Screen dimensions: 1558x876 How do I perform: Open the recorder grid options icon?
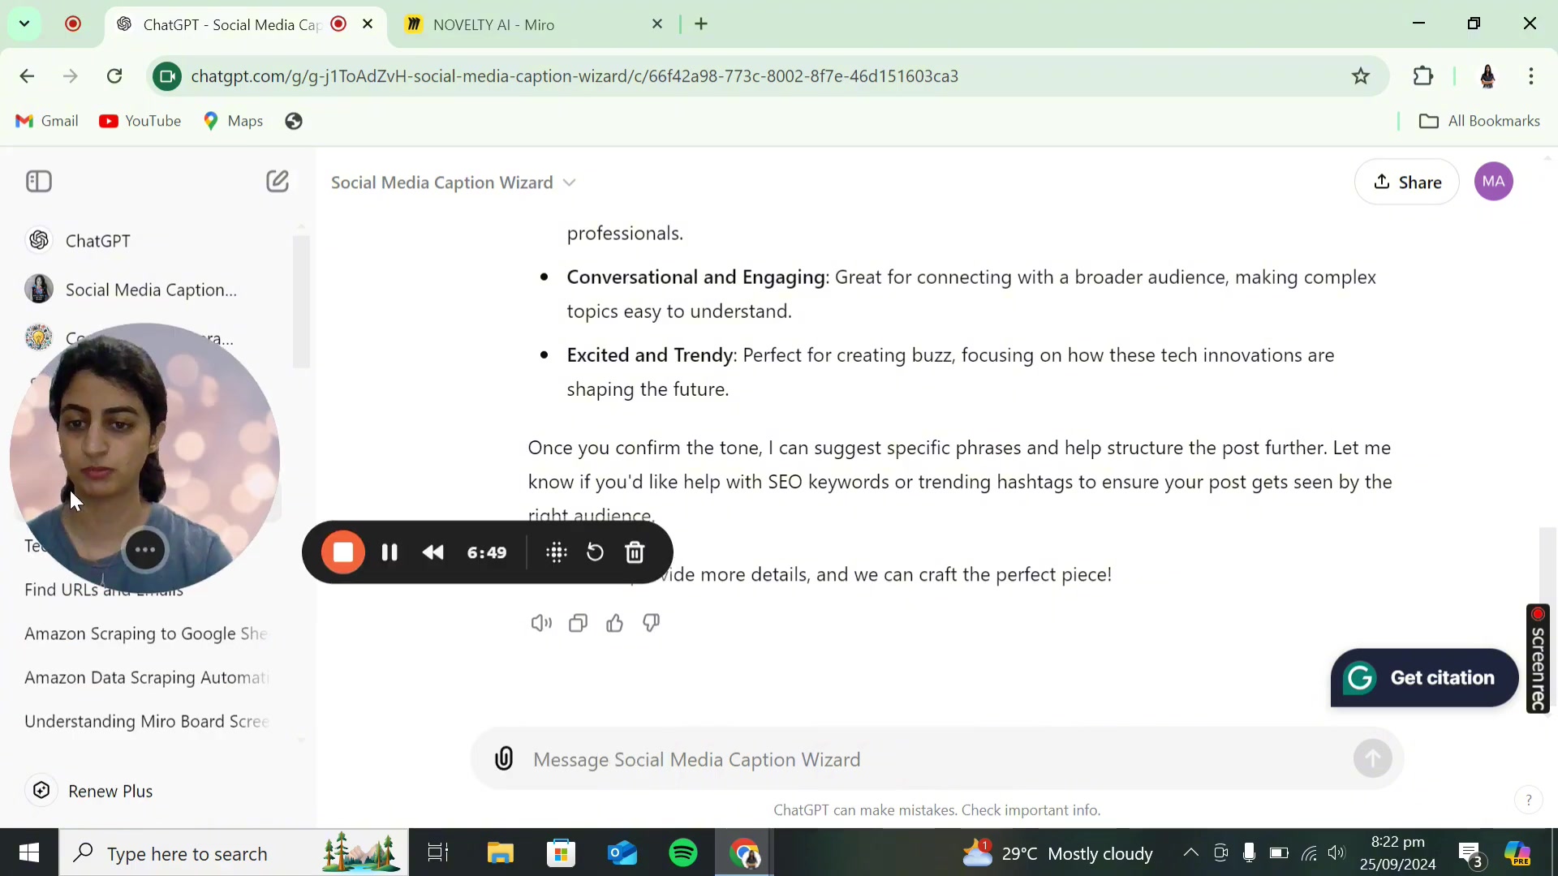click(x=557, y=552)
